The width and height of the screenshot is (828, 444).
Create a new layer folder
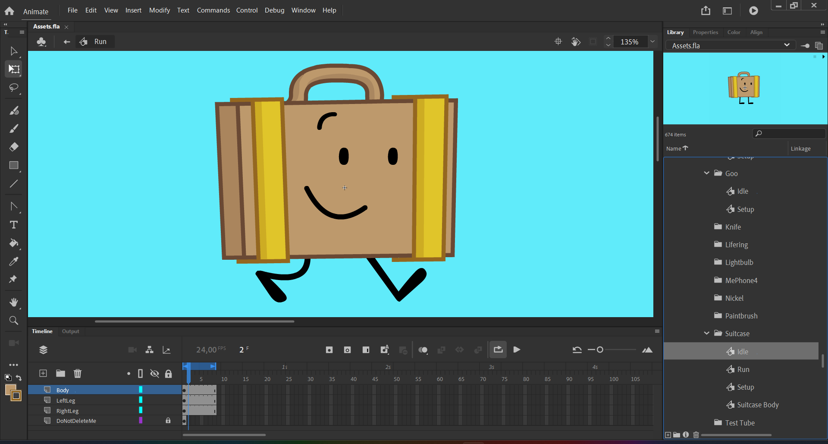(60, 373)
